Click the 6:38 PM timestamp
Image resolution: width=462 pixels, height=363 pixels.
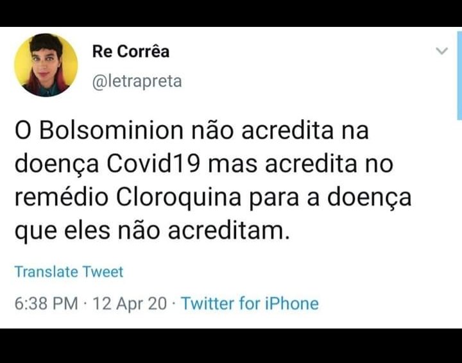[x=46, y=303]
